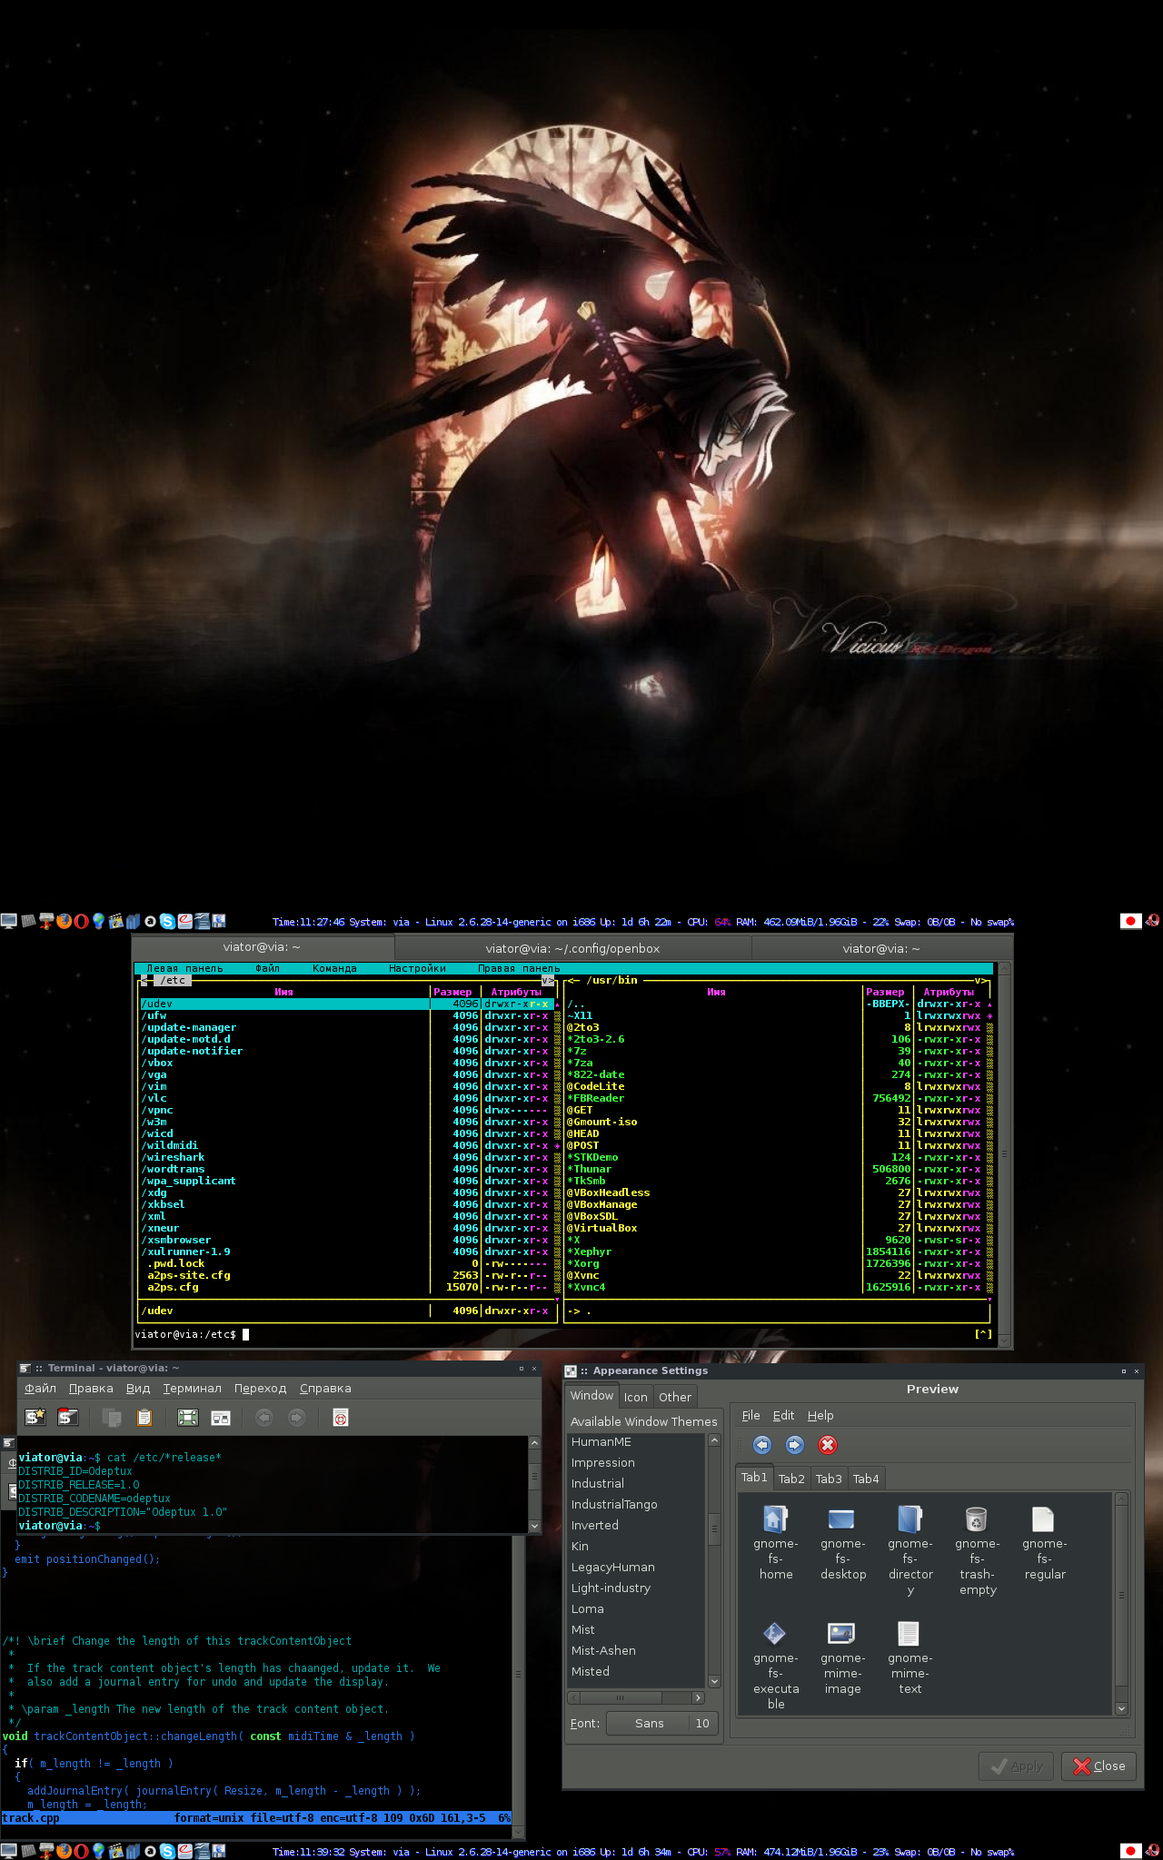Toggle fullscreen icon in Terminal toolbar
The height and width of the screenshot is (1860, 1163).
click(x=188, y=1417)
